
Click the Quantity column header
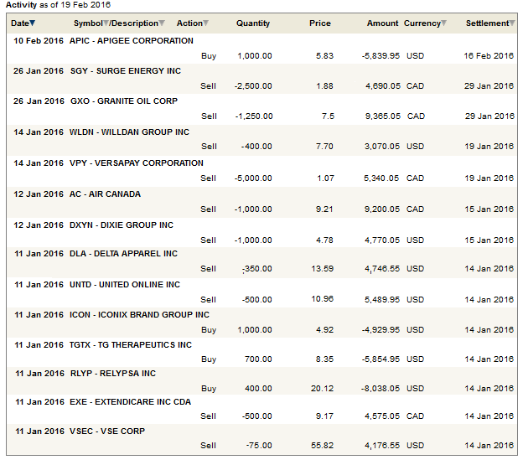[x=253, y=23]
